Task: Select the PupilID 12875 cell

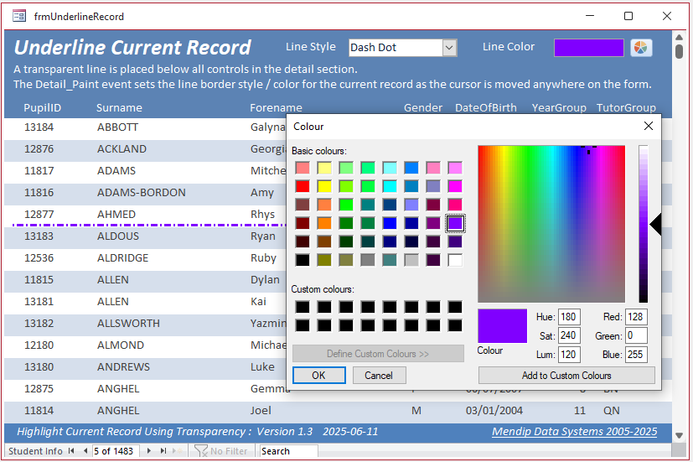Action: coord(39,388)
